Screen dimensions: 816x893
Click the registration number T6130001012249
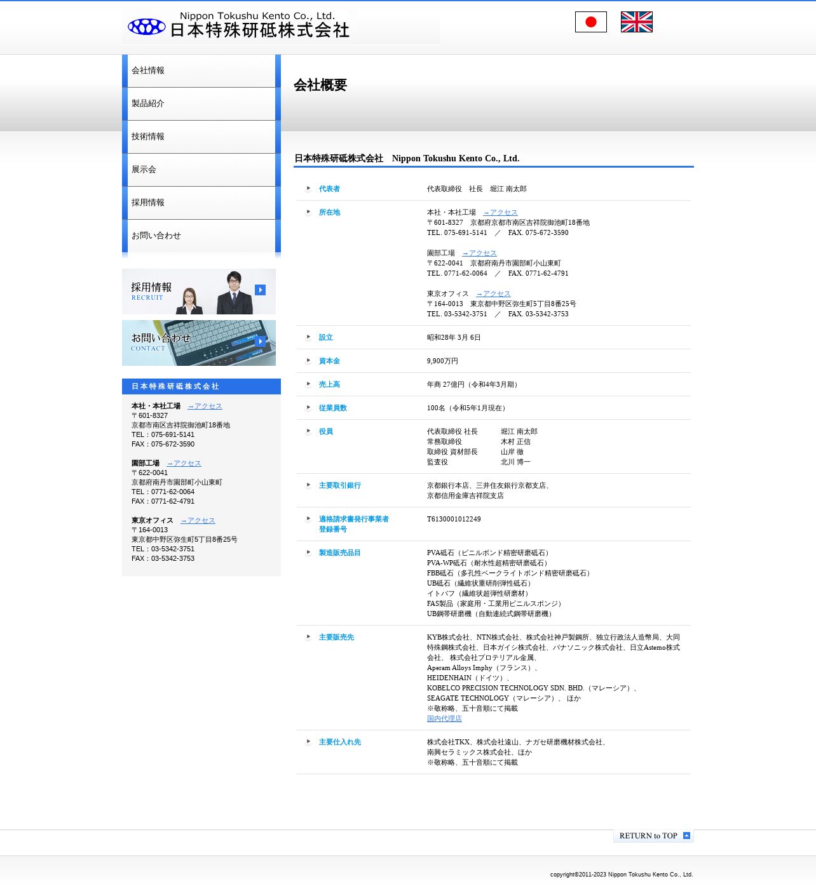pos(454,520)
